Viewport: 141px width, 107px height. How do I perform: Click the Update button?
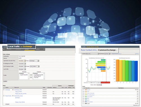tap(5, 81)
